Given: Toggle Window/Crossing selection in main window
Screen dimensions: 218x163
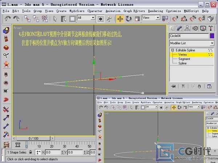Looking at the screenshot, I should [x=100, y=19].
